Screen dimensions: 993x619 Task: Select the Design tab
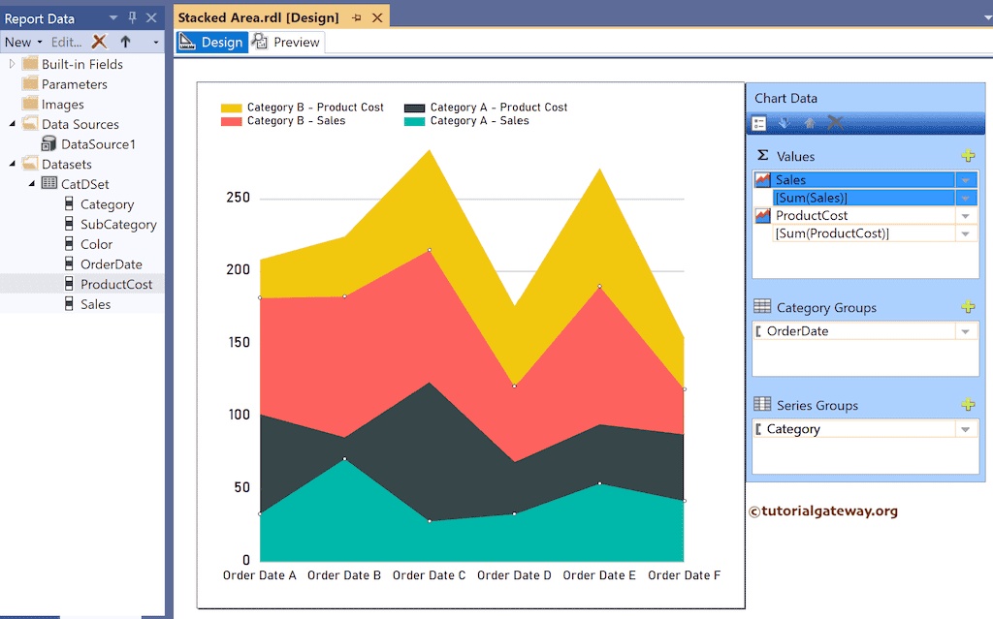click(x=212, y=43)
